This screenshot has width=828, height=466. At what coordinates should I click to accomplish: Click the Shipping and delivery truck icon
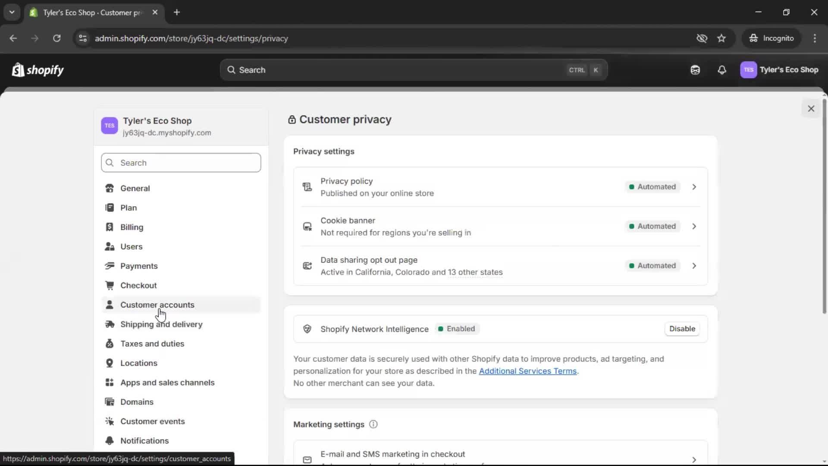[x=110, y=324]
